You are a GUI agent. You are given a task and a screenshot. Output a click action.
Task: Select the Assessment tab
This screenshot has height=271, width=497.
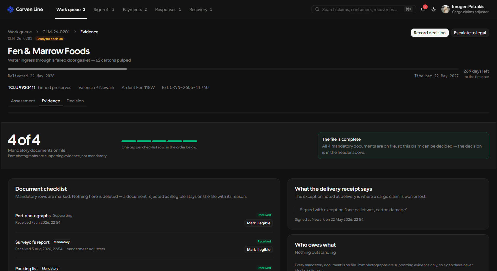point(23,101)
